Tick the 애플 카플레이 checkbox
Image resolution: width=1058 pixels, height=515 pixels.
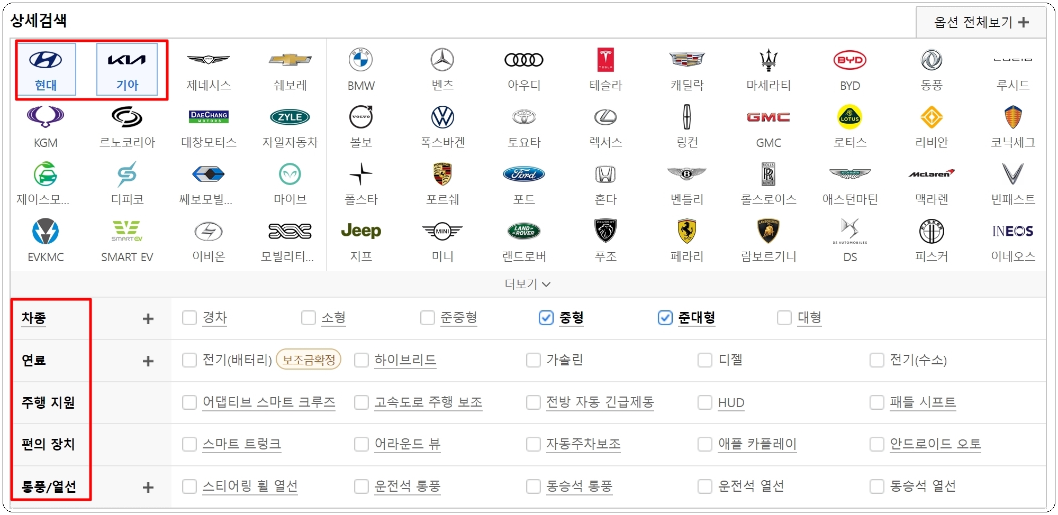(x=704, y=444)
